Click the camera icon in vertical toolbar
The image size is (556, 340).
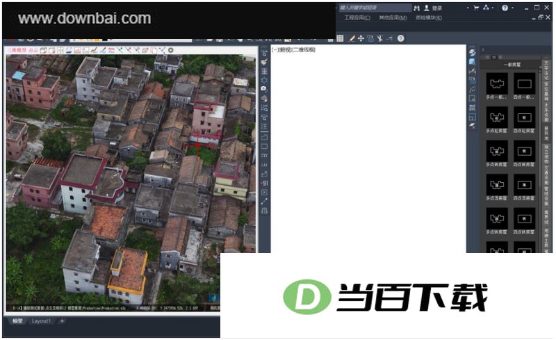pos(264,88)
